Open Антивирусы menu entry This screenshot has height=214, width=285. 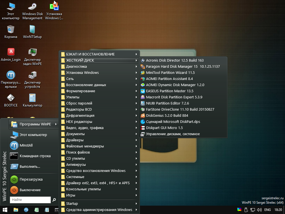[x=99, y=165]
